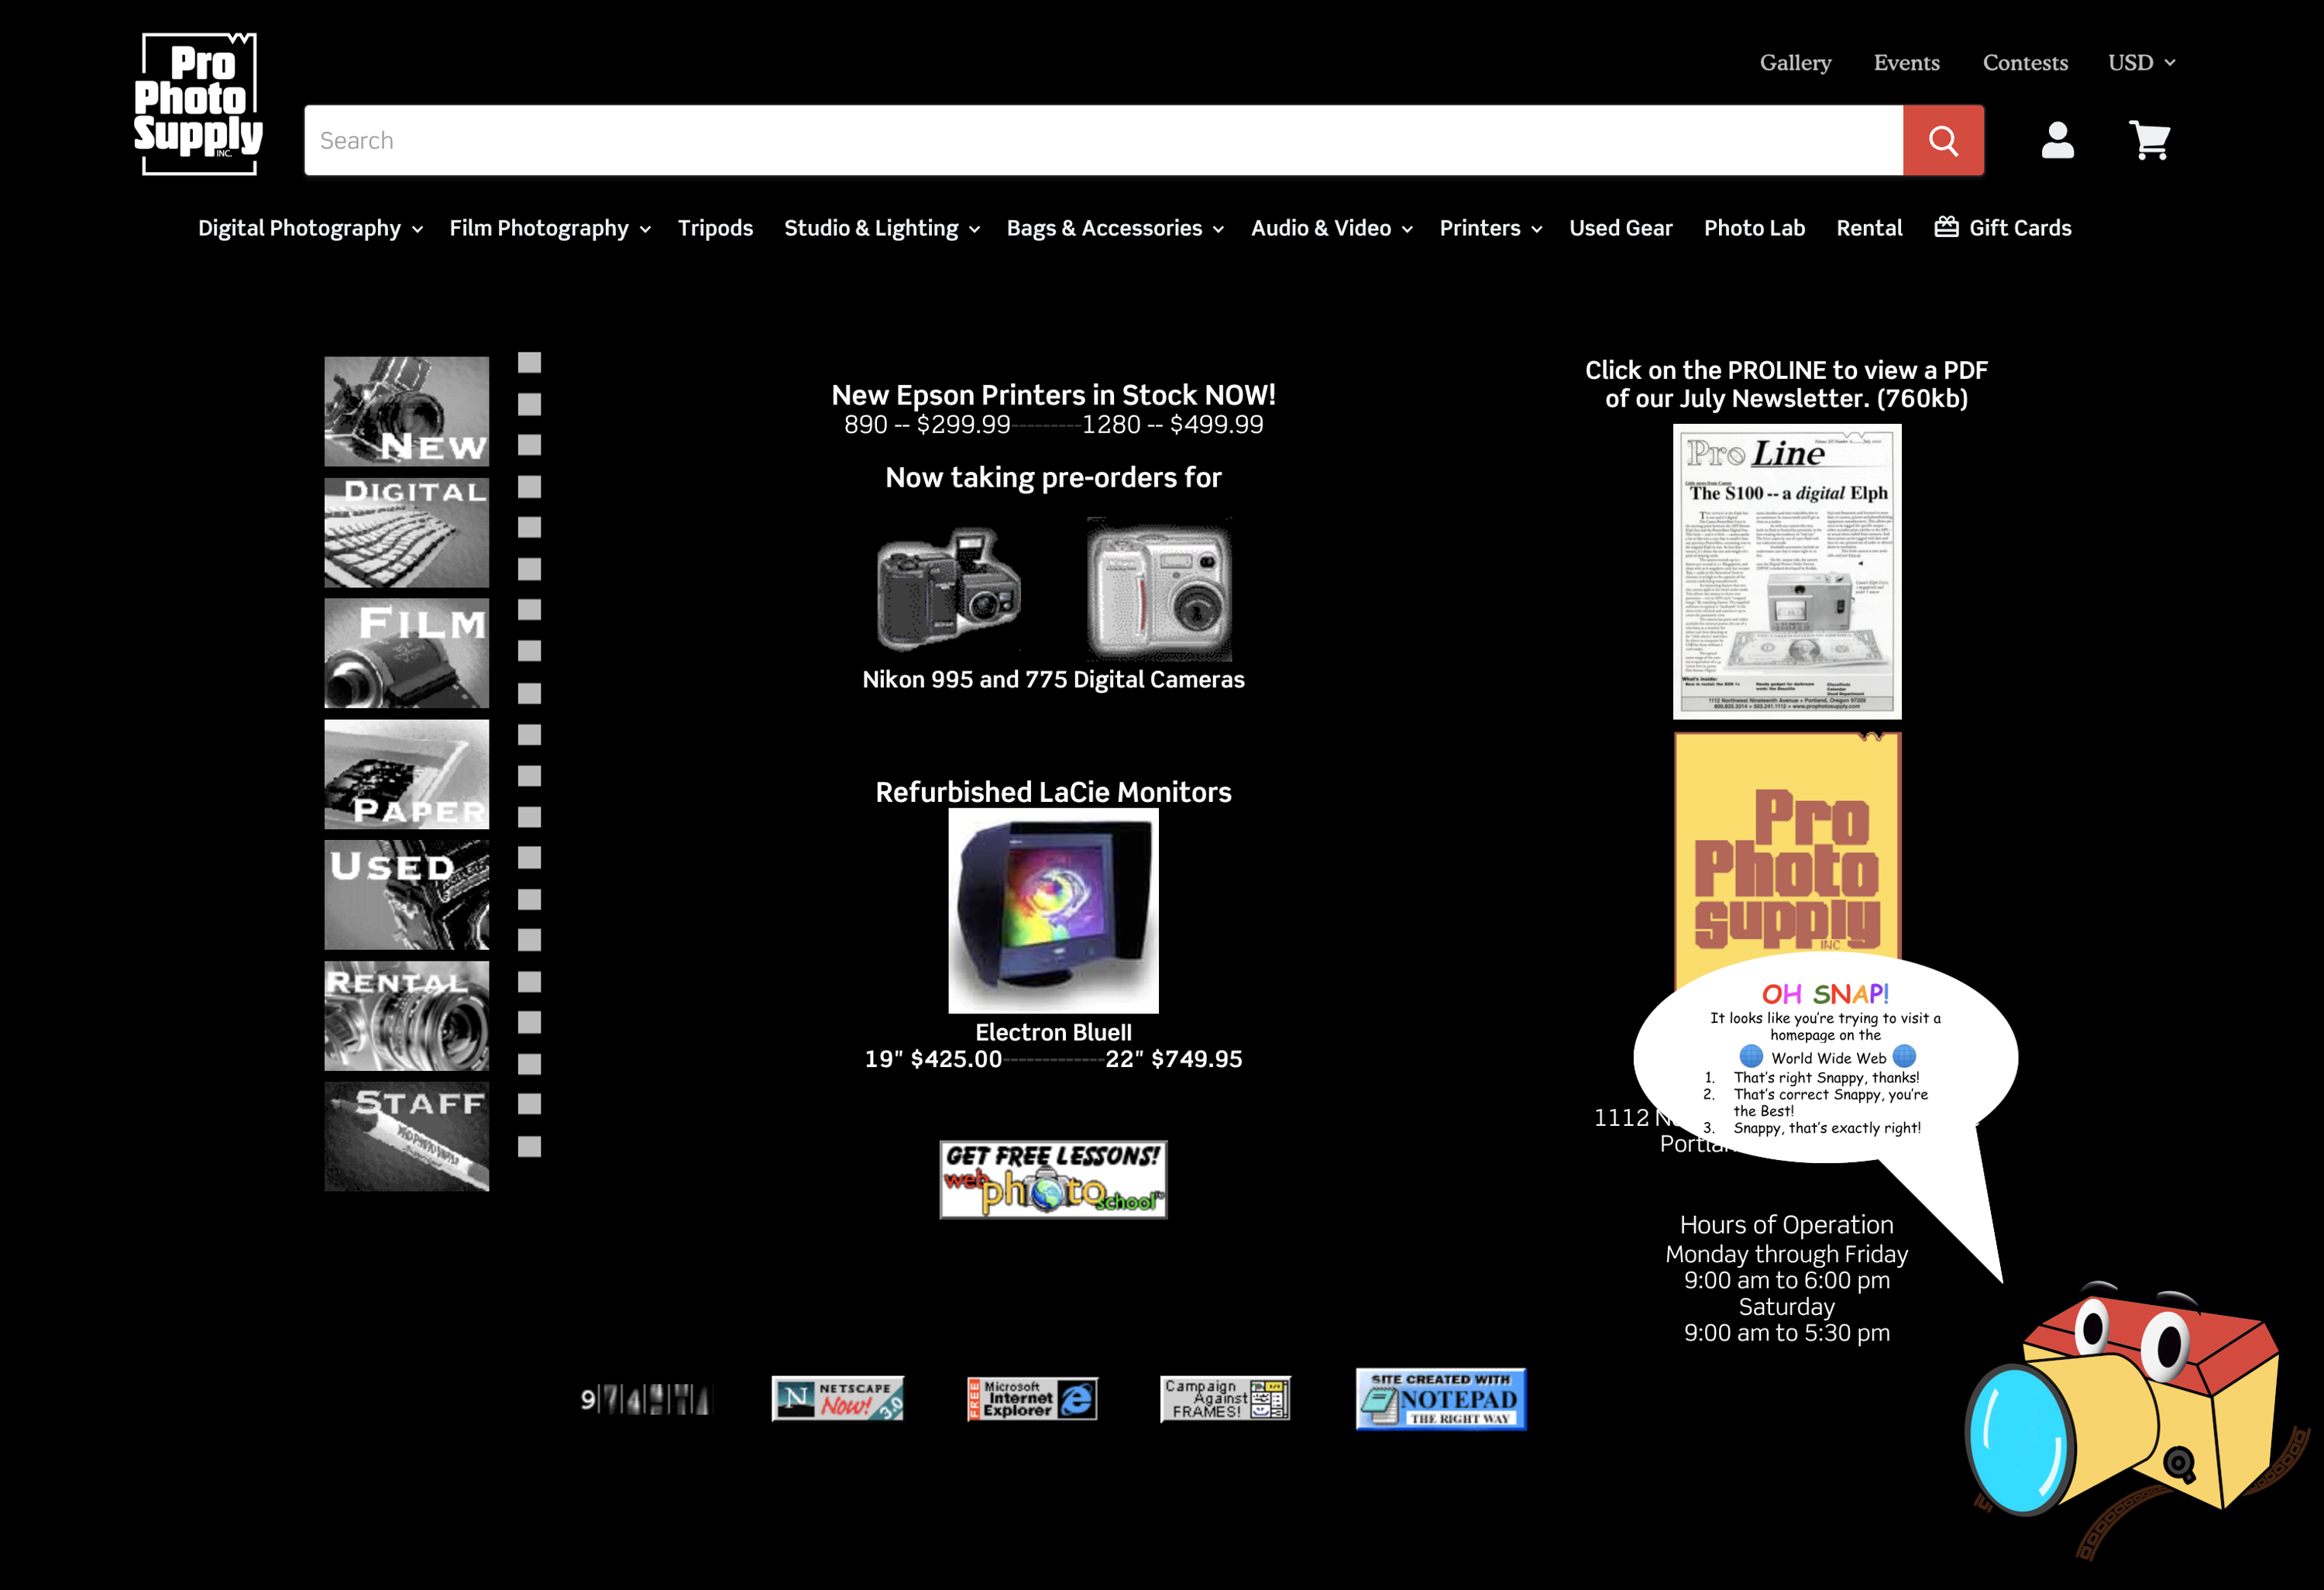Open the RENTAL section film-strip tile

pyautogui.click(x=407, y=1016)
